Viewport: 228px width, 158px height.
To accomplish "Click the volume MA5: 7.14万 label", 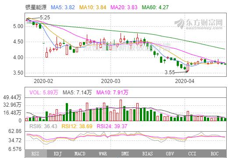I will [x=77, y=93].
